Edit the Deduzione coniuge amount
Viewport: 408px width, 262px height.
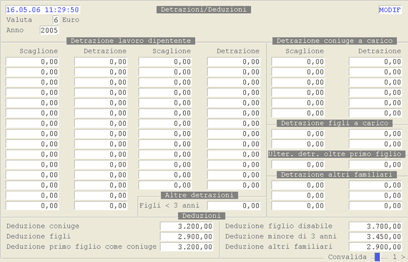pyautogui.click(x=187, y=226)
